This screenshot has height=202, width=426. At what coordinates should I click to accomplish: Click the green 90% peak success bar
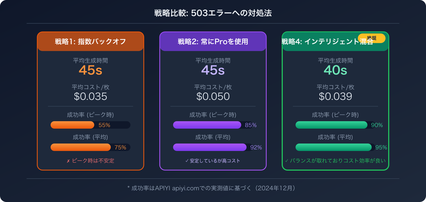click(x=331, y=125)
